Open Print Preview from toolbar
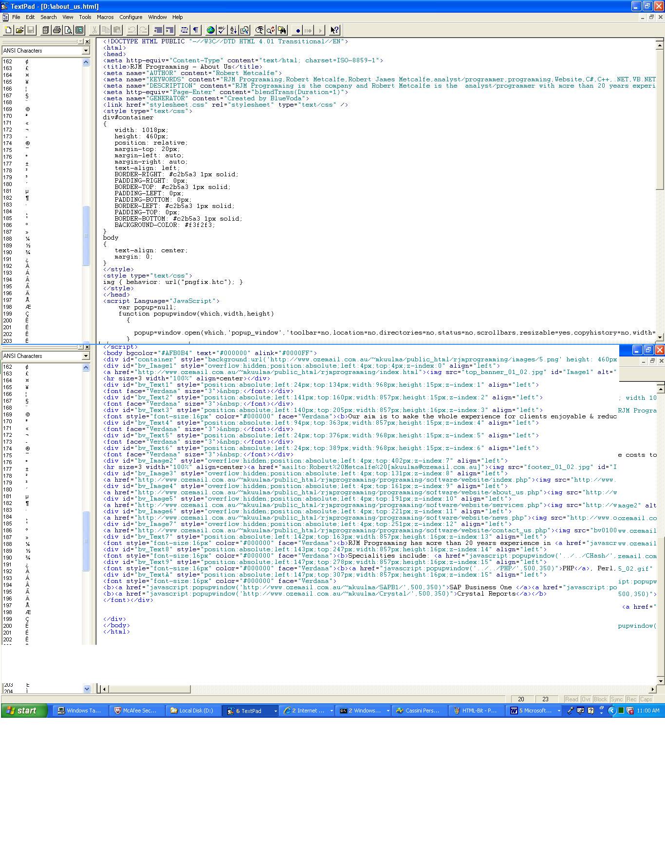Viewport: 665px width, 861px height. click(x=68, y=30)
